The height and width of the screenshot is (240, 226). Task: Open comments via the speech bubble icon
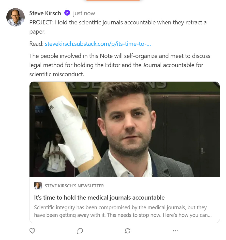tap(80, 231)
